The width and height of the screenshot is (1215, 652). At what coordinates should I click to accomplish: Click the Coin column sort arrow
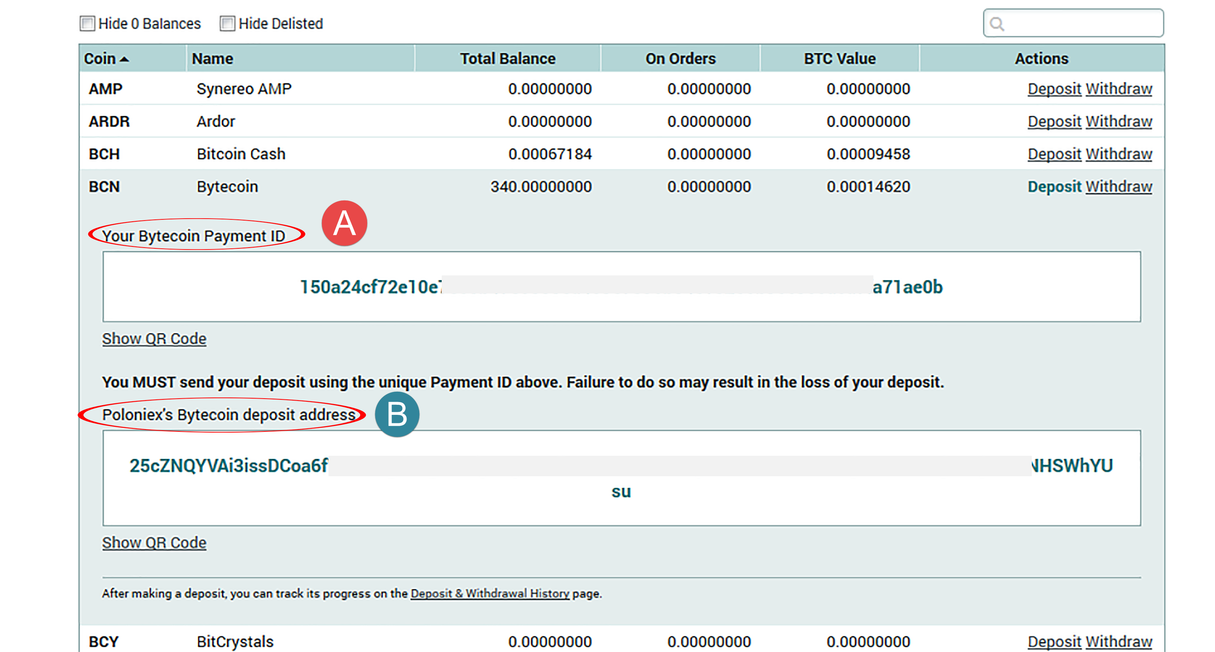[124, 59]
